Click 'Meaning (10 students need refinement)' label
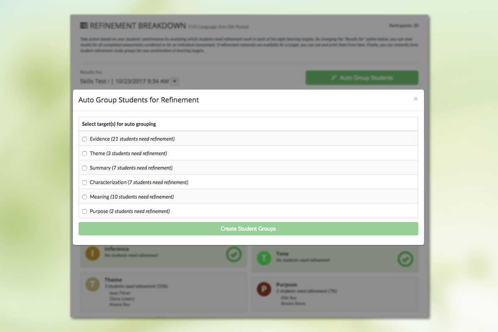 [132, 197]
